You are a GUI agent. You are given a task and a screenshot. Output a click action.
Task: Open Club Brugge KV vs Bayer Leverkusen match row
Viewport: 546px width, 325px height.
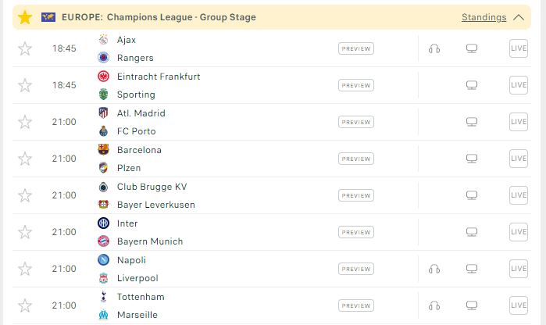(x=272, y=195)
